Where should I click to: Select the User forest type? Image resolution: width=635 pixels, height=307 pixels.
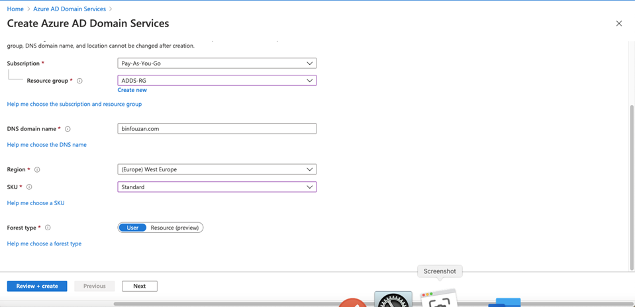pos(132,228)
